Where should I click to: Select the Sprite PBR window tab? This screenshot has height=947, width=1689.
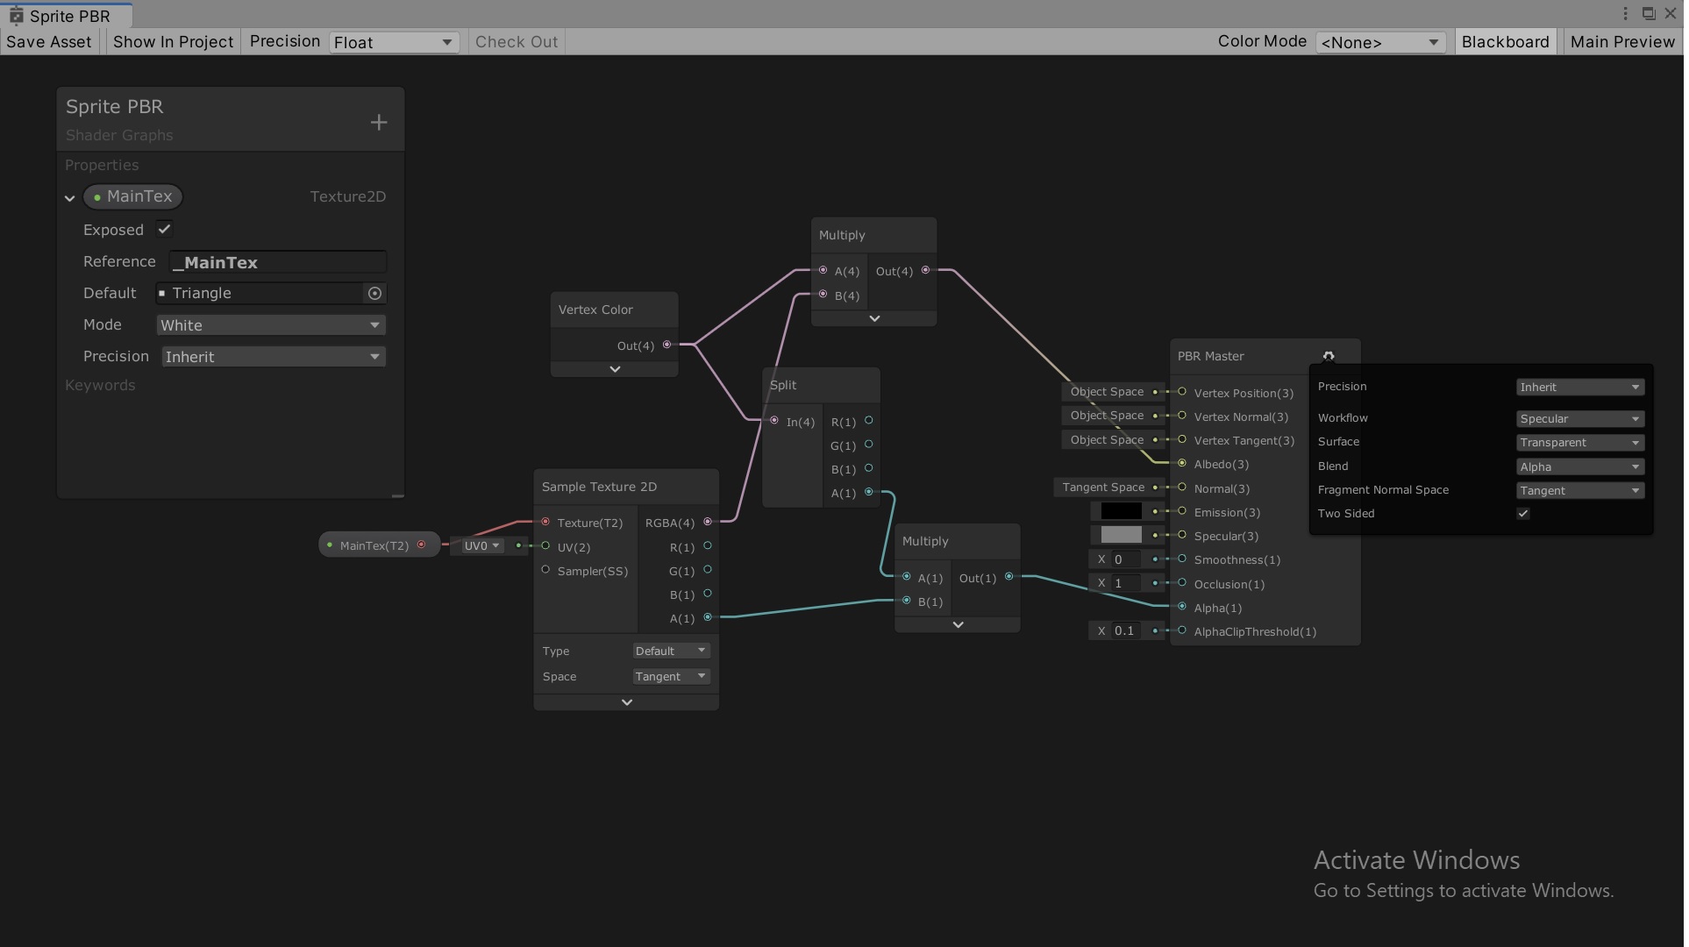[x=67, y=16]
